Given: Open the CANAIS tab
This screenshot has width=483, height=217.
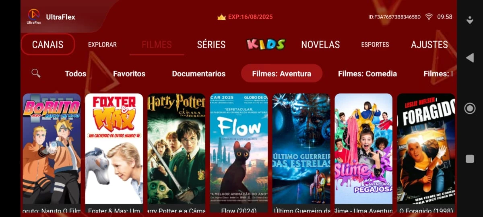Looking at the screenshot, I should 47,44.
